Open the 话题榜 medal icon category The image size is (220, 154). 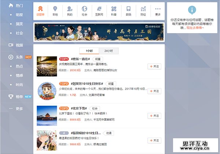41,11
